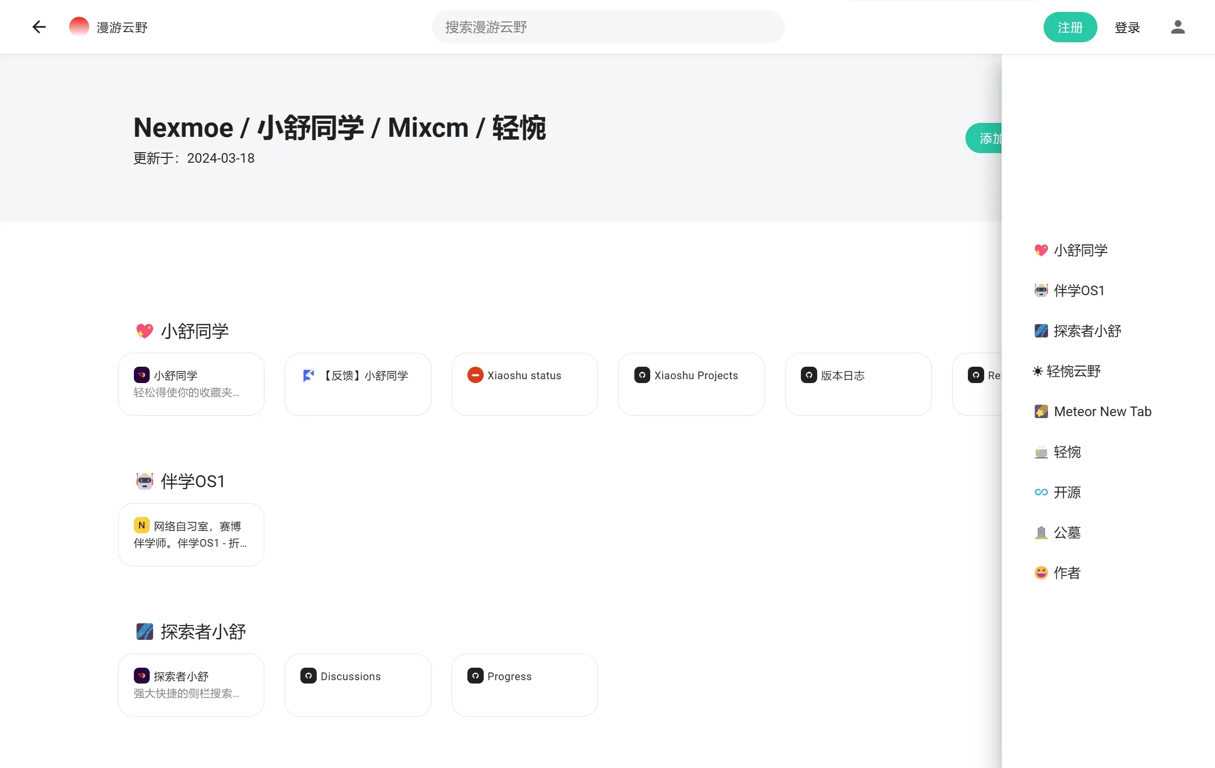Select 作者 in the right sidebar
The width and height of the screenshot is (1215, 768).
(x=1067, y=573)
